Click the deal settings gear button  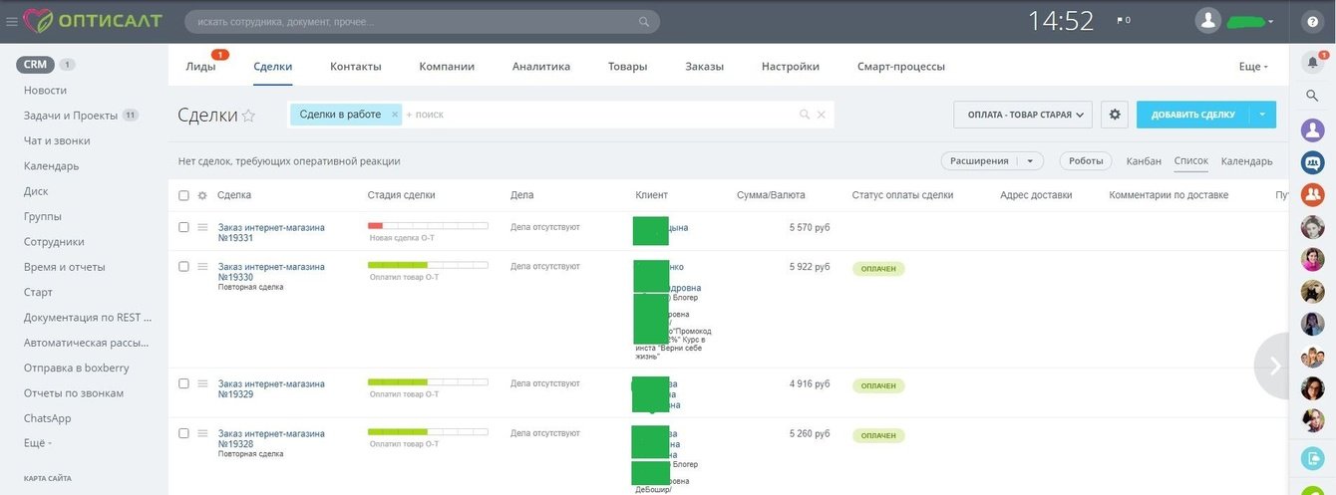pyautogui.click(x=1115, y=115)
